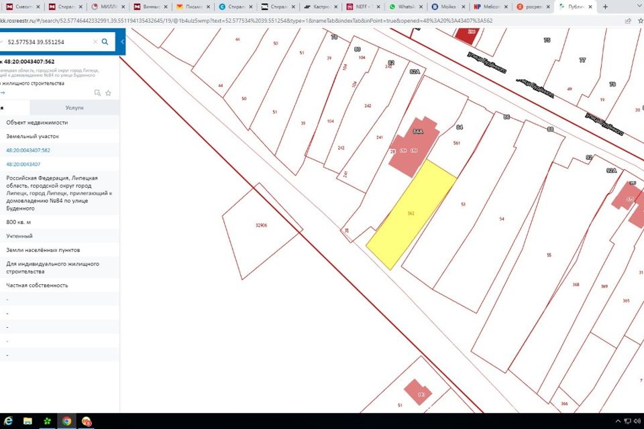Open File Explorer from the taskbar
This screenshot has height=429, width=644.
(x=28, y=421)
